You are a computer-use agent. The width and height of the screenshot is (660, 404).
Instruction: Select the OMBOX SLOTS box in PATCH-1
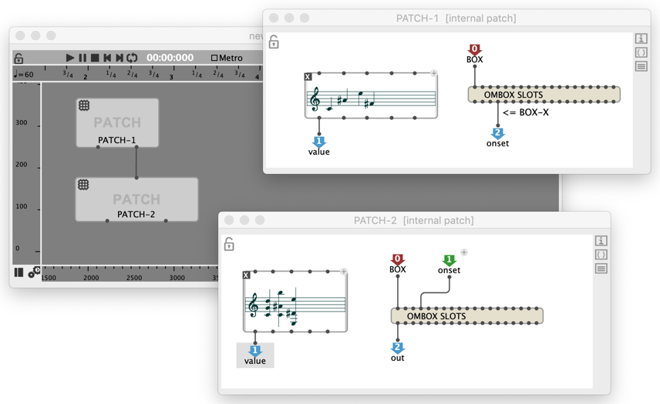(x=544, y=95)
